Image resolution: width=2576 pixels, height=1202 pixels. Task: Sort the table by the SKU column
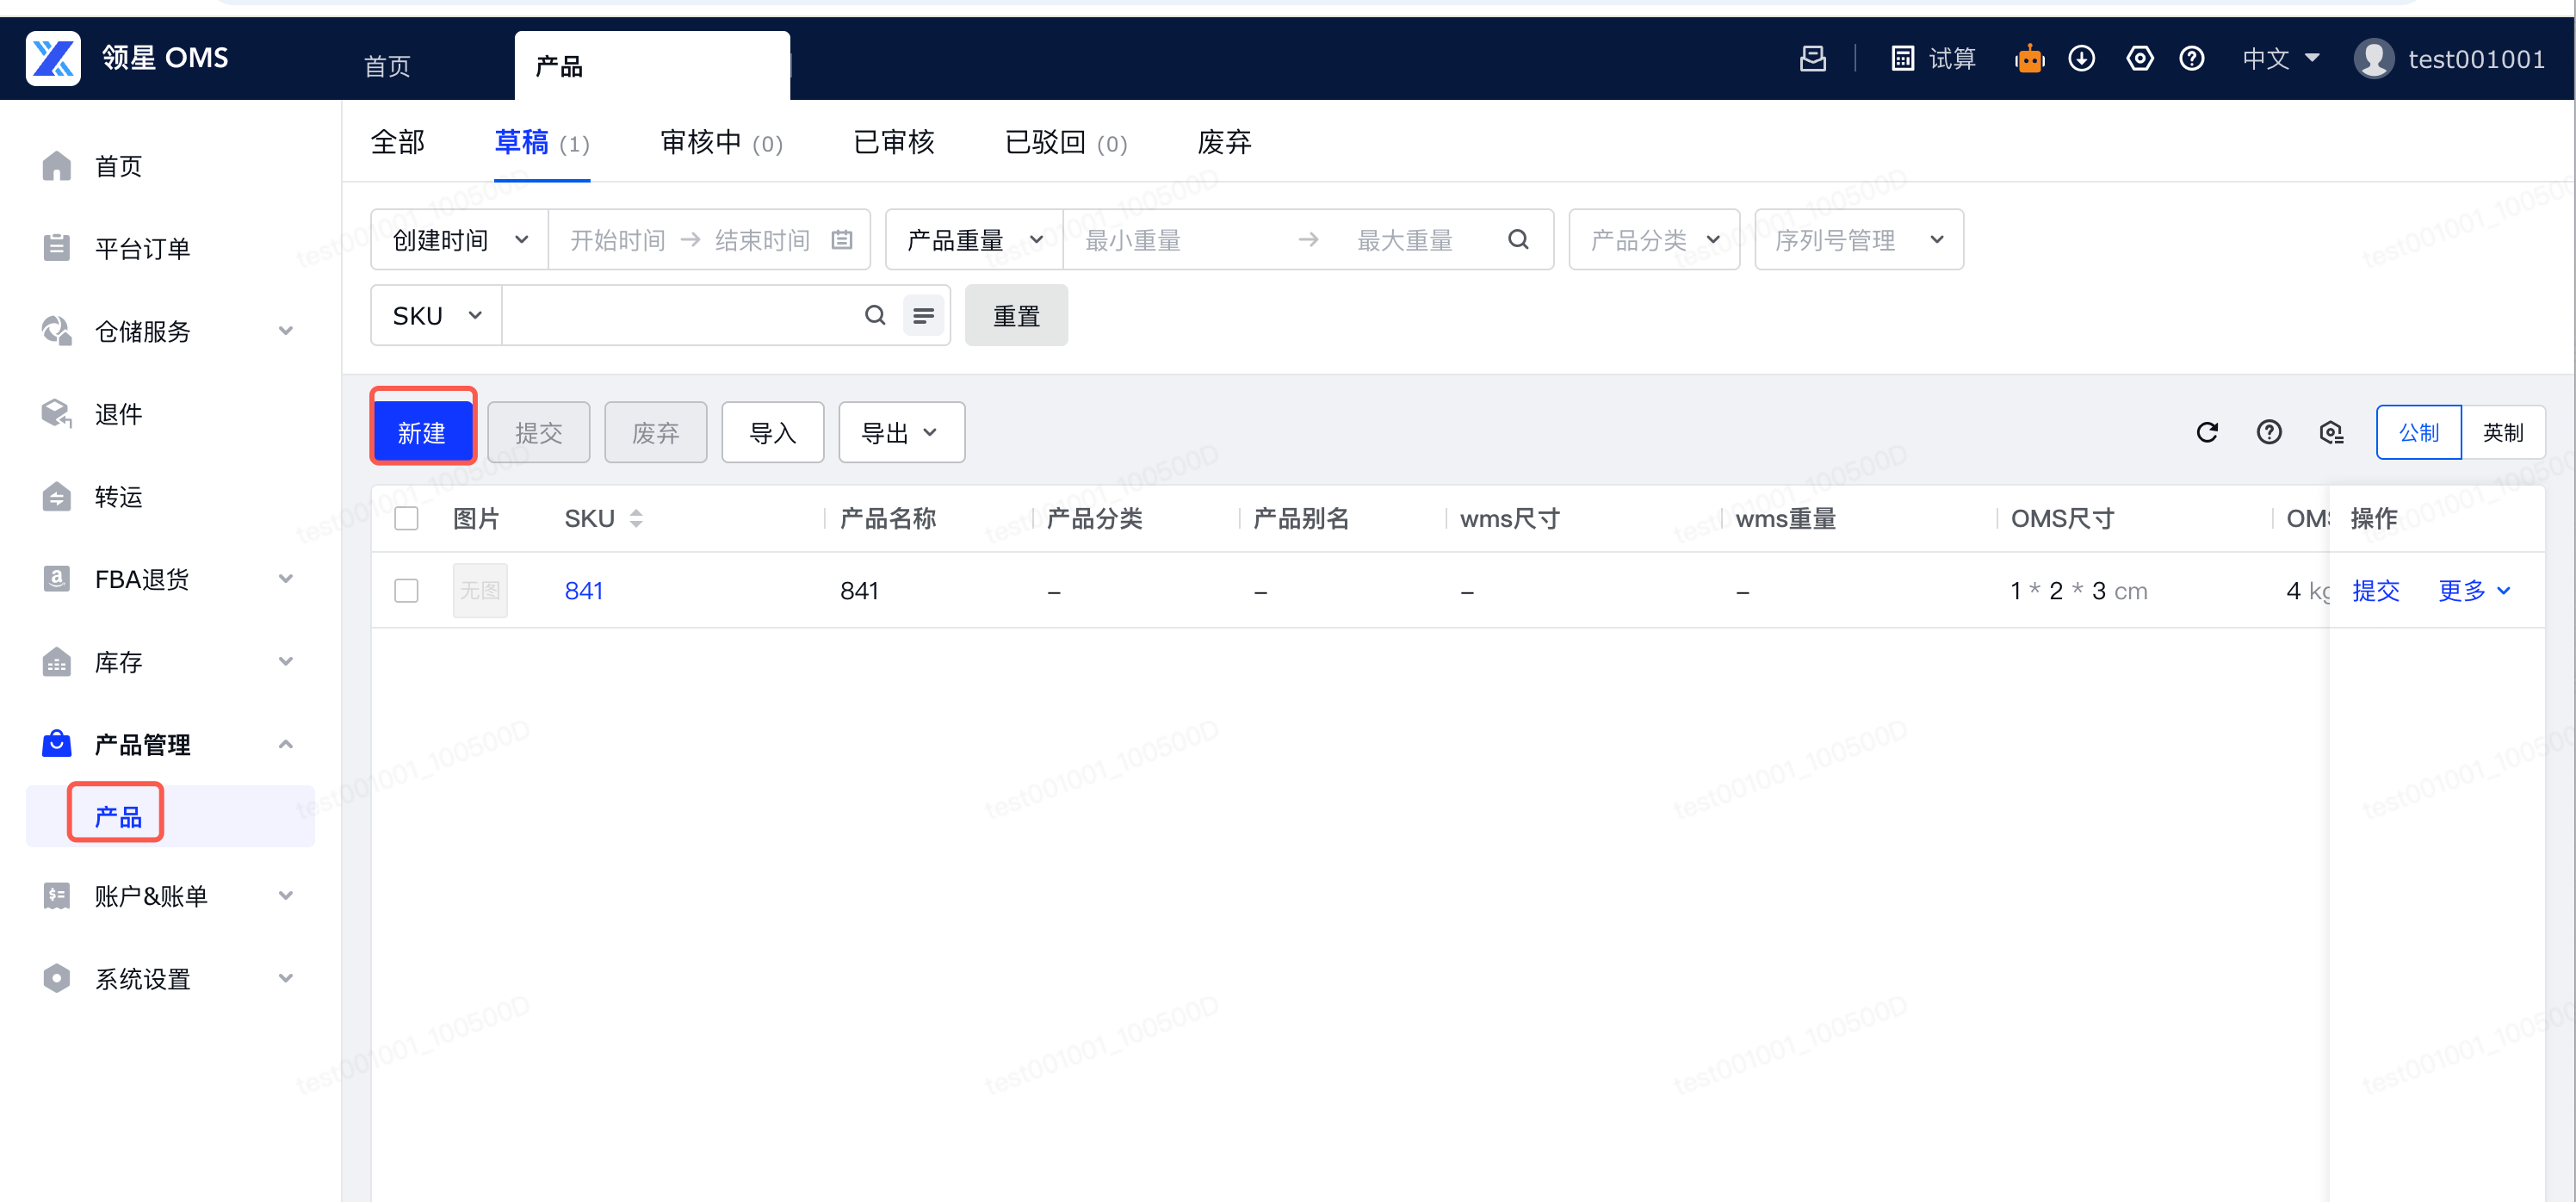click(x=635, y=518)
